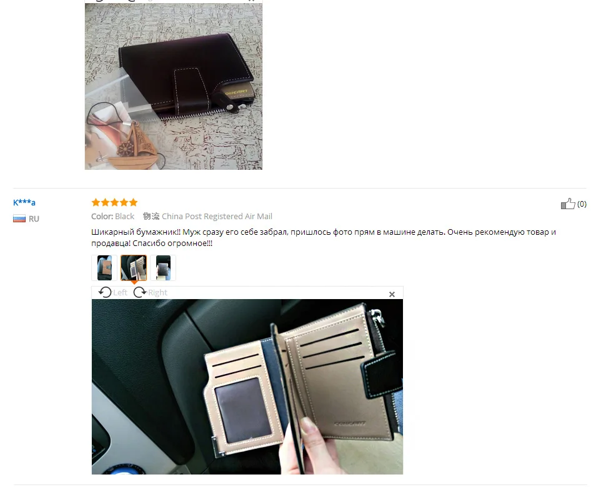Screen dimensions: 591x487
Task: Close the expanded car wallet photo
Action: click(x=392, y=294)
